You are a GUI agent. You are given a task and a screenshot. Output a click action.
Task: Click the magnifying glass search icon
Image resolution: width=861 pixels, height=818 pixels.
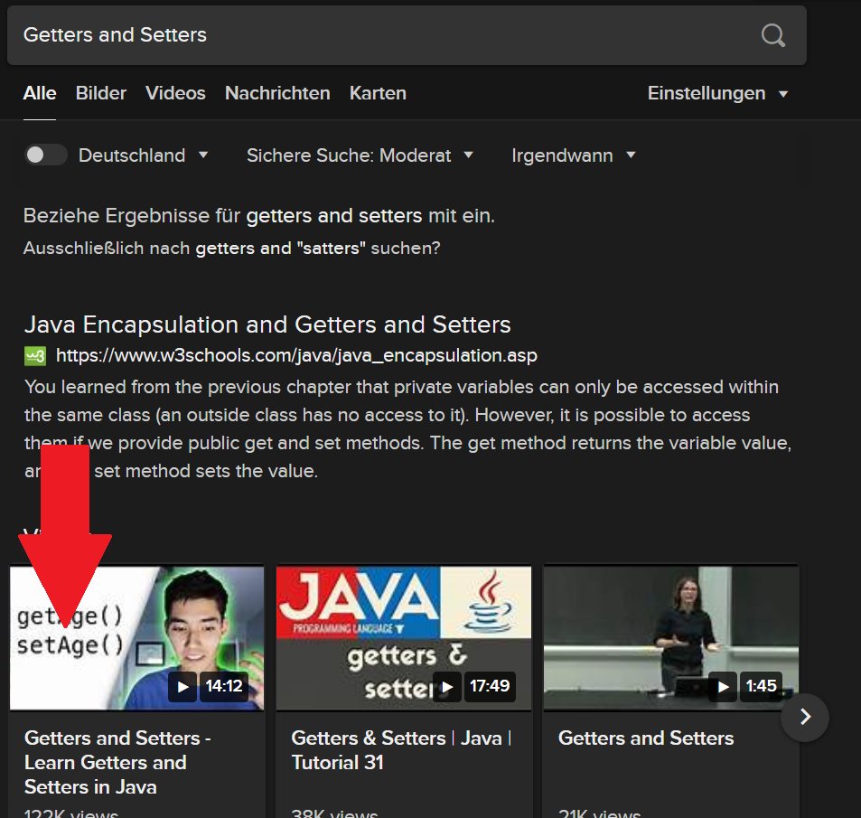point(773,35)
